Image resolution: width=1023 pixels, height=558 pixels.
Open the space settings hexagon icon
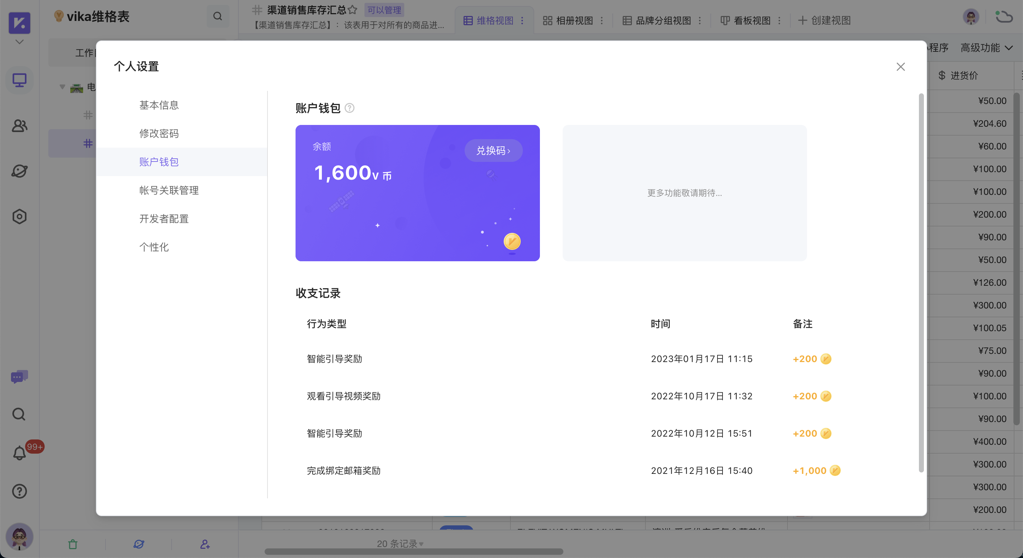click(19, 216)
